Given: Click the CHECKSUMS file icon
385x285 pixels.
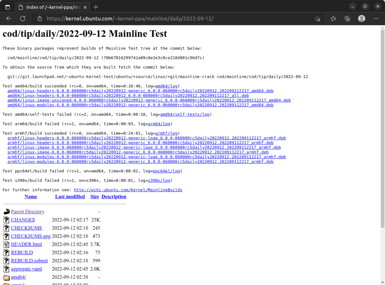Looking at the screenshot, I should pyautogui.click(x=6, y=228).
